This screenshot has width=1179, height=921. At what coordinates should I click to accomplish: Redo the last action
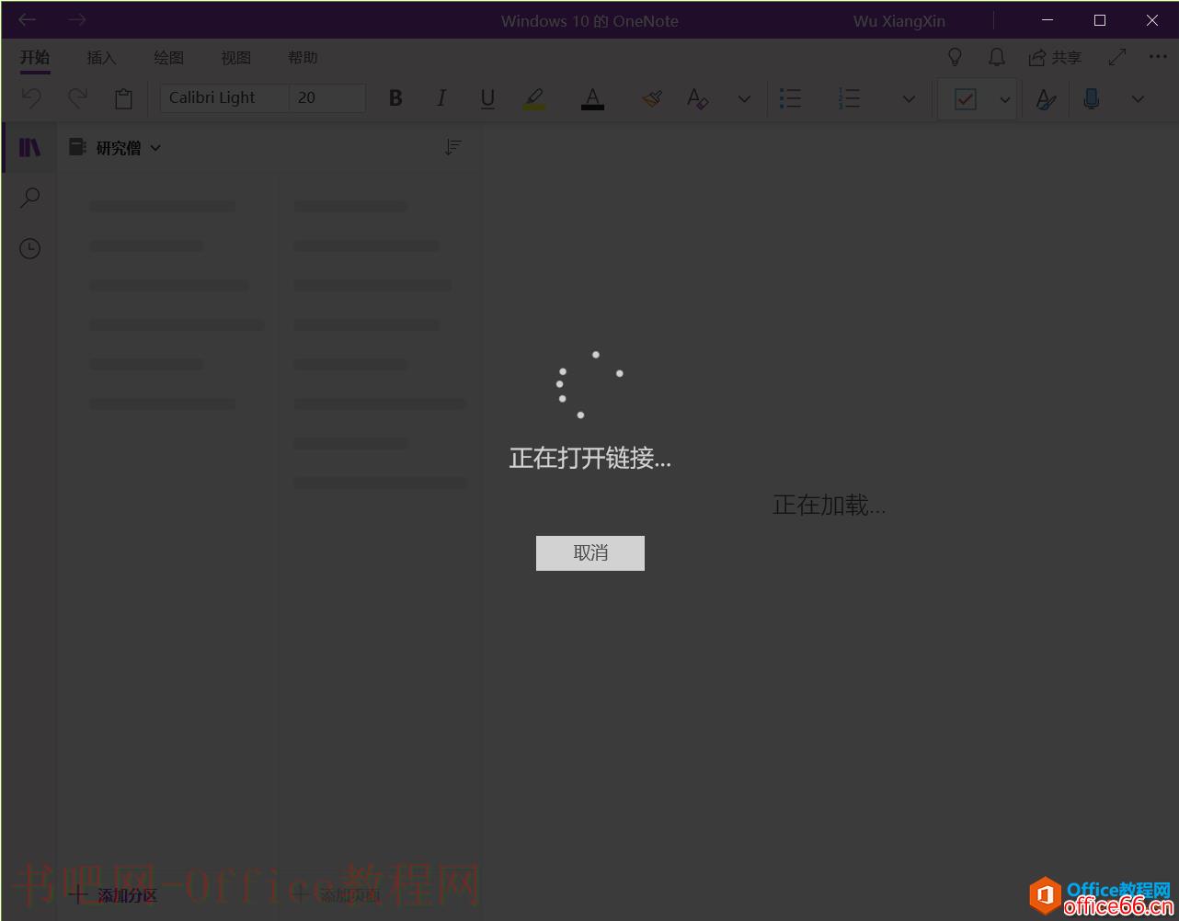[x=77, y=97]
